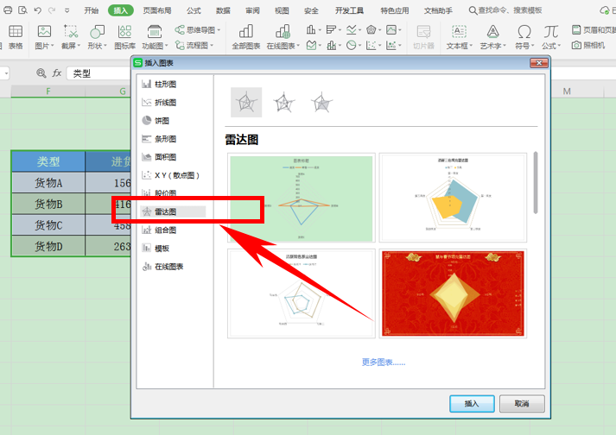The height and width of the screenshot is (435, 616).
Task: Click the 插入 button in dialog
Action: 472,404
